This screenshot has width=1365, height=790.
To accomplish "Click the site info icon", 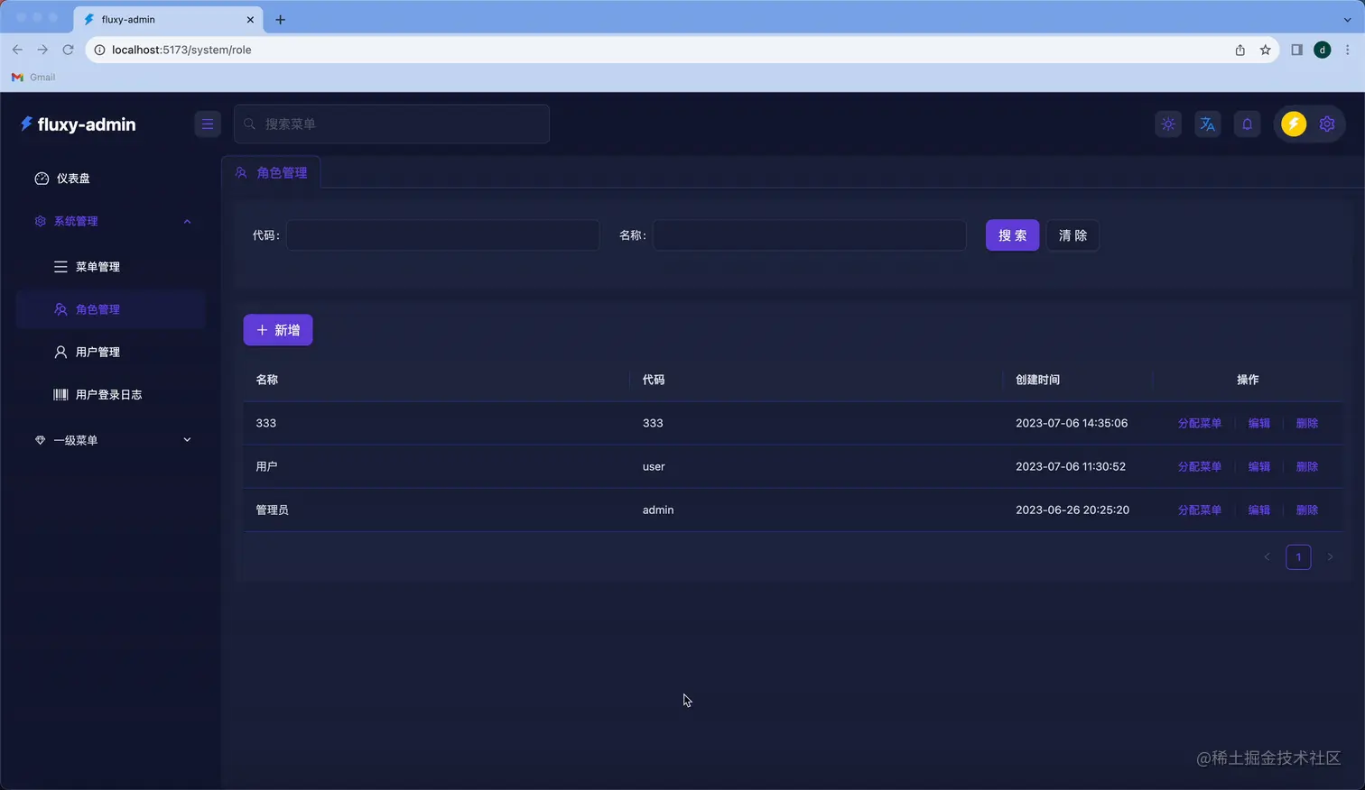I will [x=99, y=50].
